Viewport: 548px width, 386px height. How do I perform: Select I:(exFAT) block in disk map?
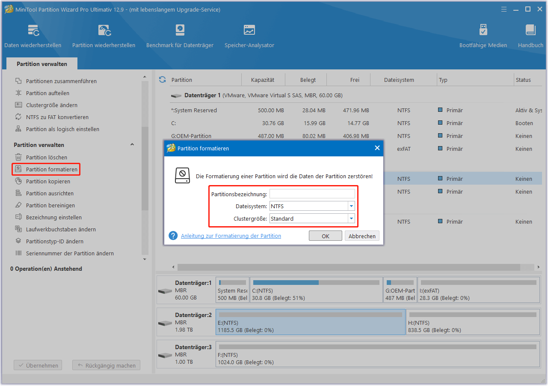479,290
